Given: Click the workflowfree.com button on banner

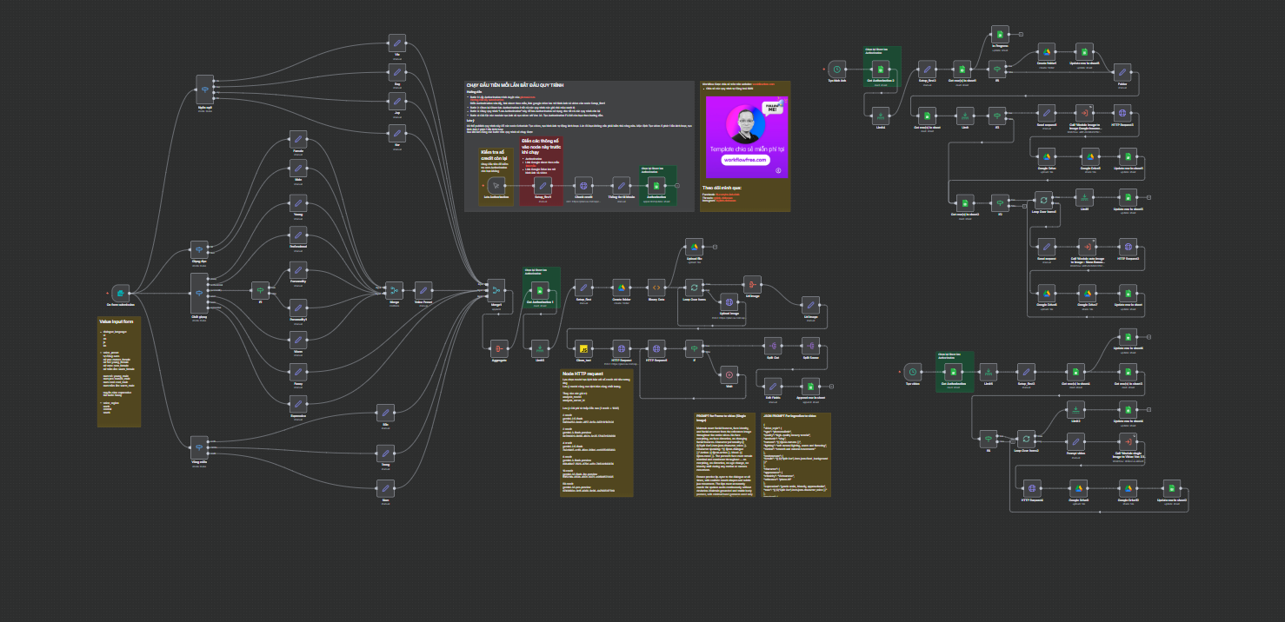Looking at the screenshot, I should coord(746,160).
